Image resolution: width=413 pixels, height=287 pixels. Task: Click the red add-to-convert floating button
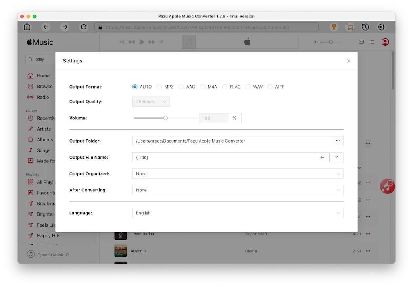coord(387,186)
